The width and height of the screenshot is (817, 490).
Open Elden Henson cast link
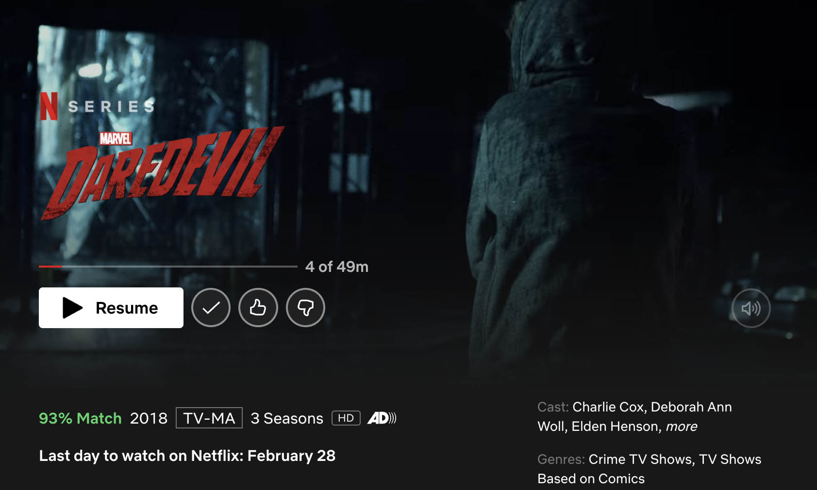coord(615,427)
